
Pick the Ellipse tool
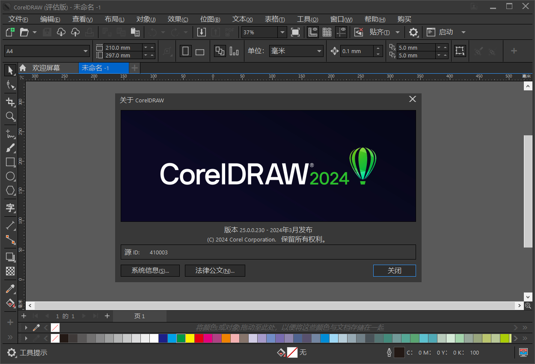pos(10,176)
